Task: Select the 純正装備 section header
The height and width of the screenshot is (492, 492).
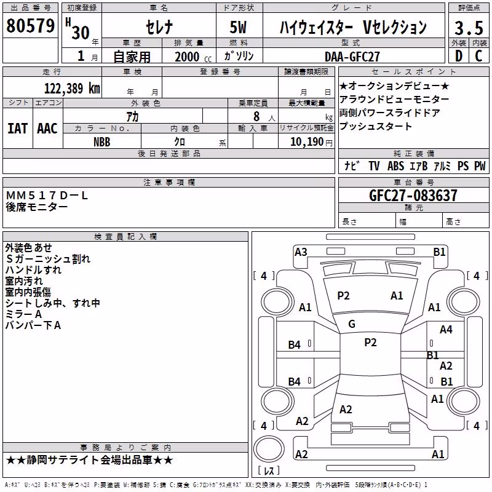Action: click(x=413, y=153)
